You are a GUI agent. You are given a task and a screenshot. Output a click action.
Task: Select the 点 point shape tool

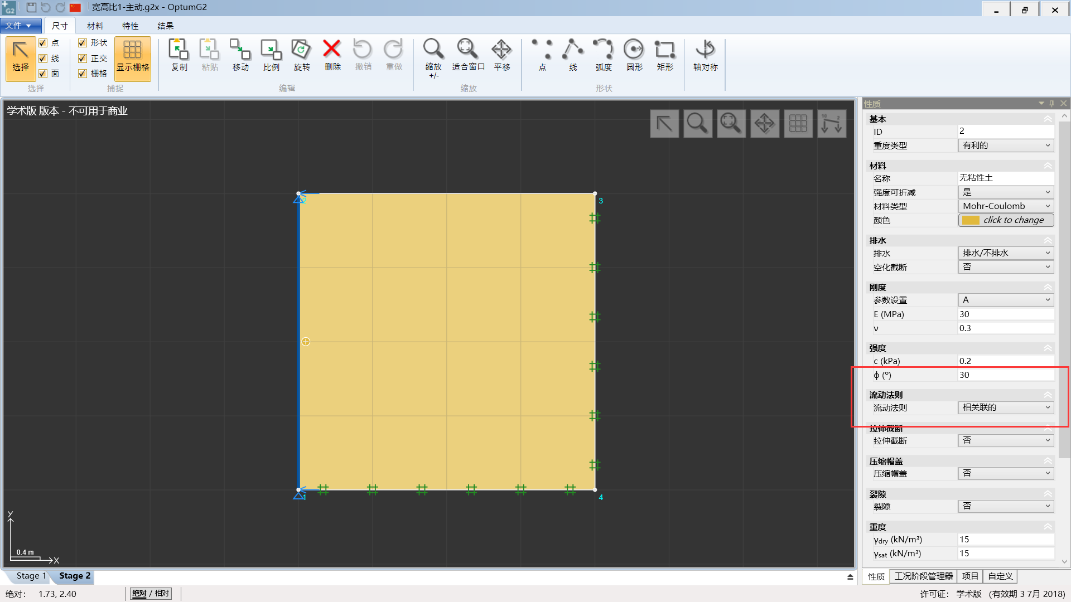[x=542, y=56]
